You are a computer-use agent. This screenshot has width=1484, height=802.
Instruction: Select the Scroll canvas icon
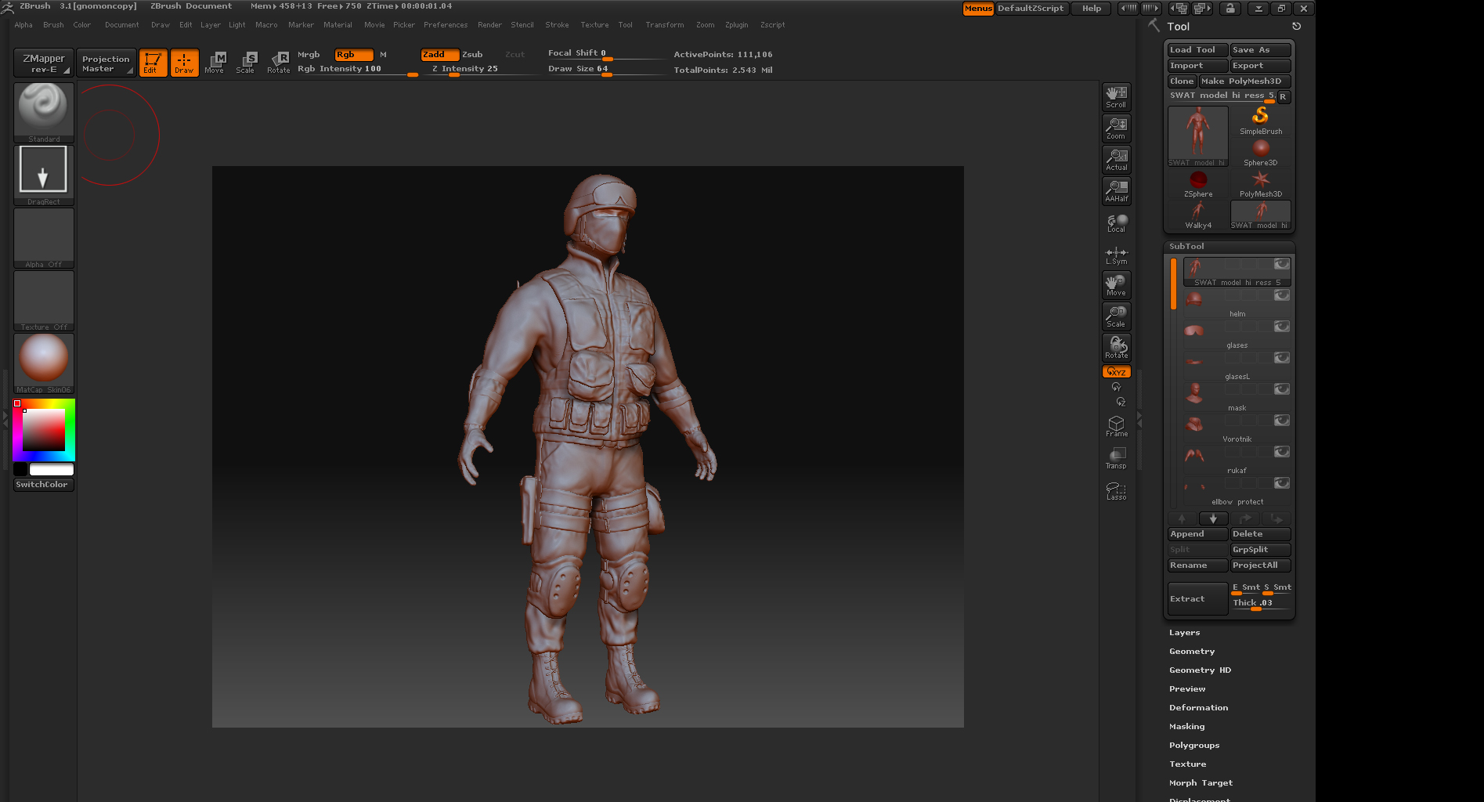pyautogui.click(x=1116, y=96)
